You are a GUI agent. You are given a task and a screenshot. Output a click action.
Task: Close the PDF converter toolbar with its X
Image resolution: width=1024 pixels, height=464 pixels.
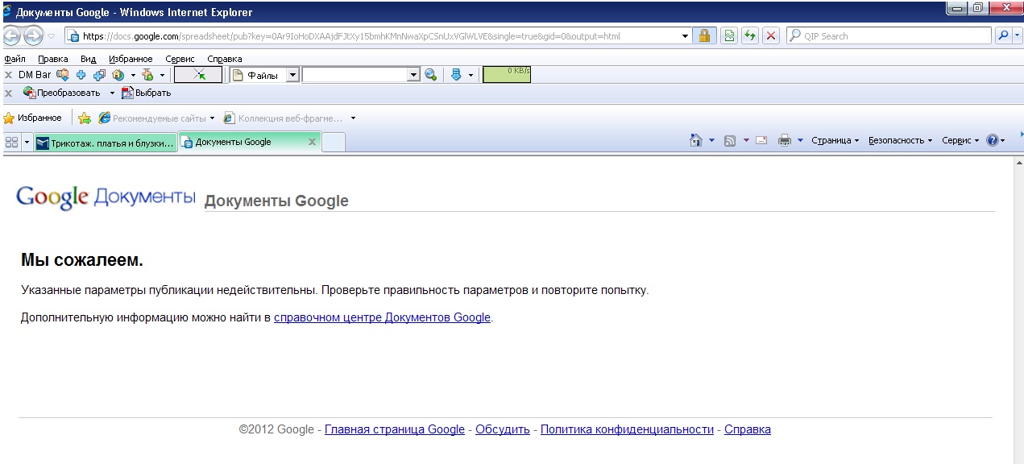(8, 93)
